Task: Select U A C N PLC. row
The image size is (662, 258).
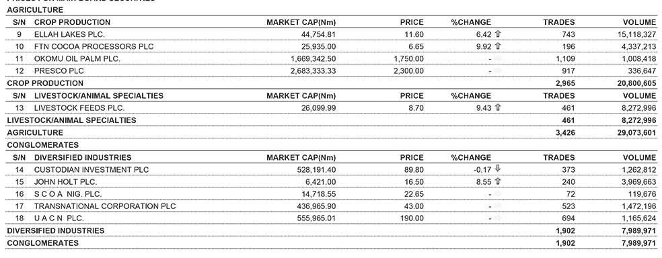Action: [x=331, y=218]
